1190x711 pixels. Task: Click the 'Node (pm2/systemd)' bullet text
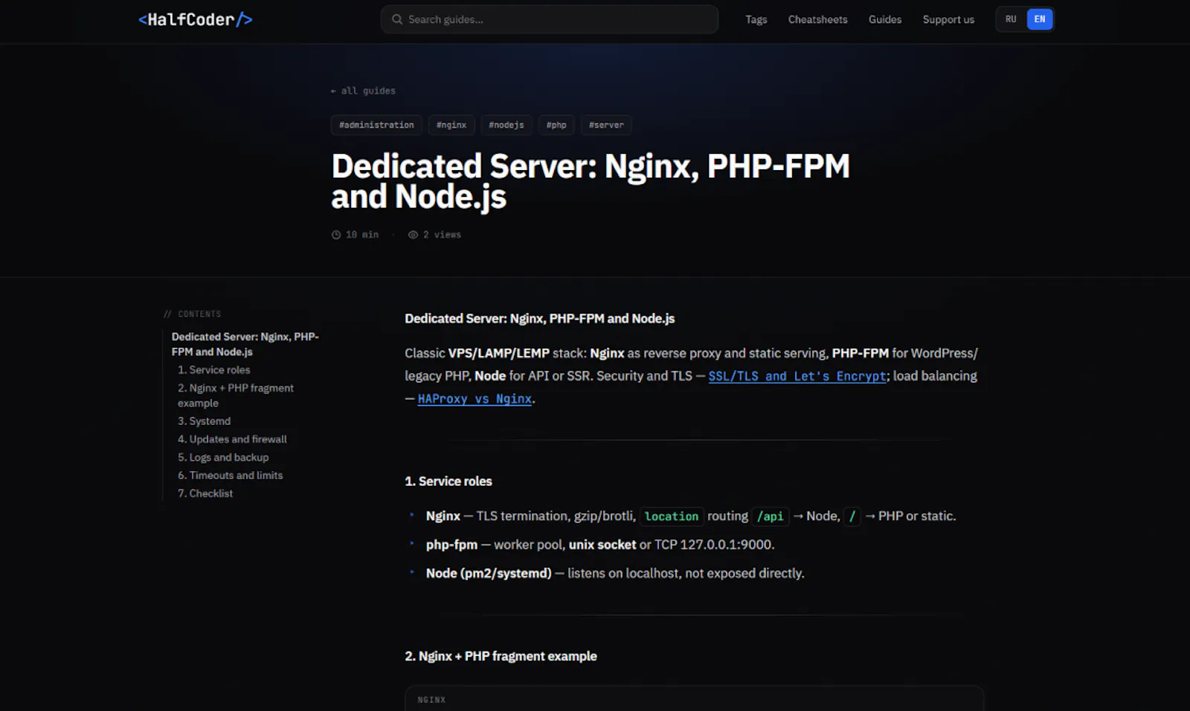[x=615, y=574]
